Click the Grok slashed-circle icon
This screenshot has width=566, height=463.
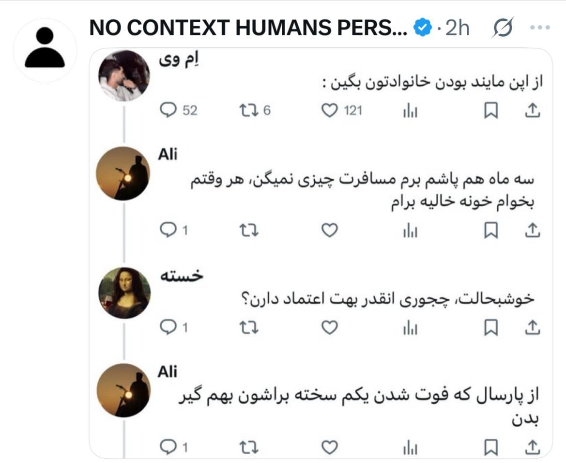(x=501, y=29)
